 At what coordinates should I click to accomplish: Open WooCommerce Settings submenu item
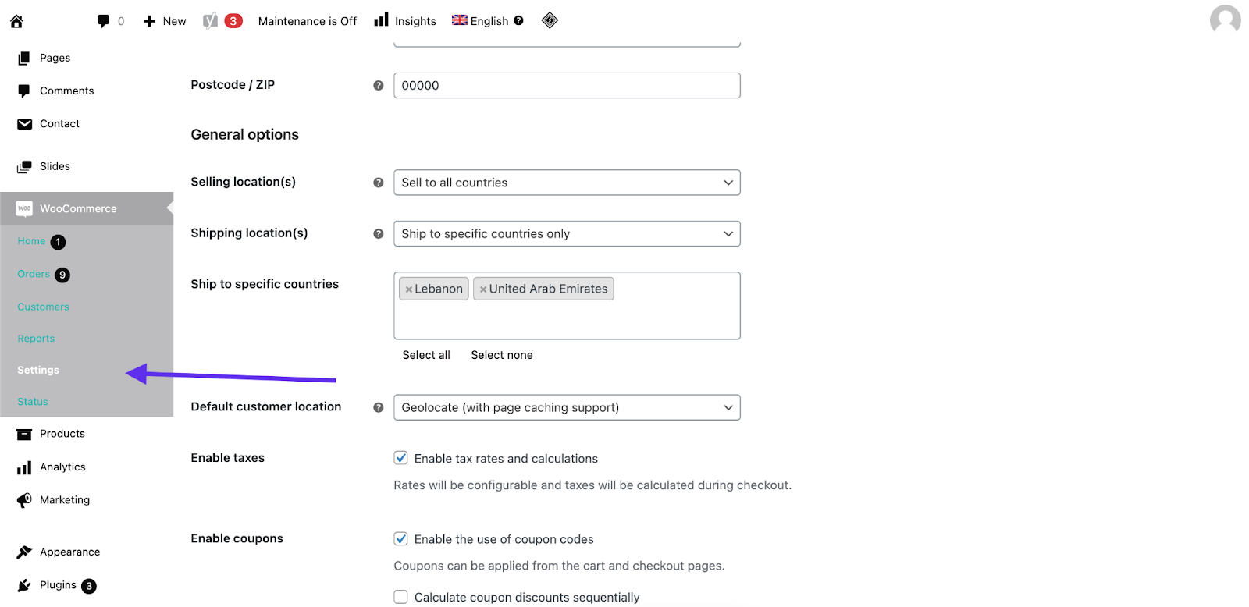point(38,371)
